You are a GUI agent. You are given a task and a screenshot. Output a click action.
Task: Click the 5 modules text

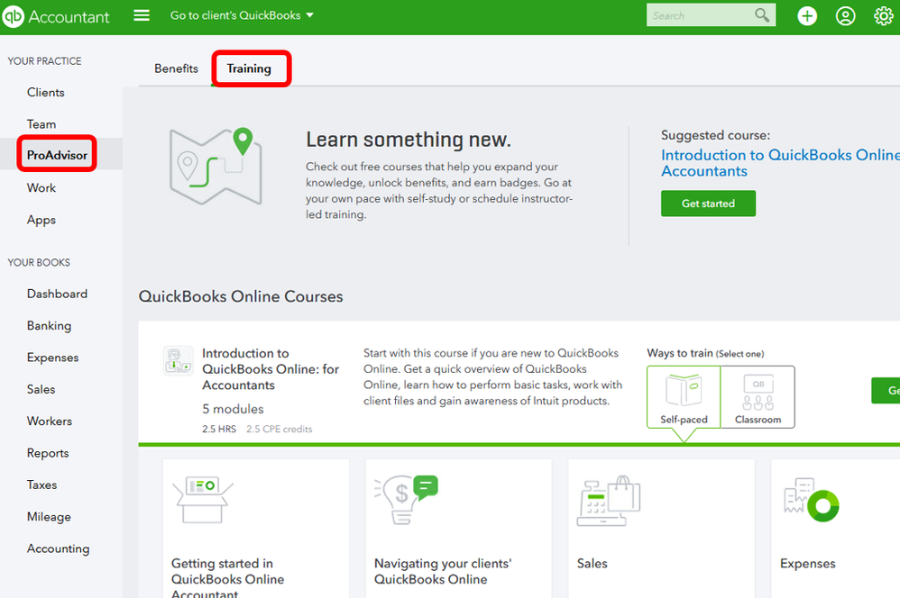(233, 409)
